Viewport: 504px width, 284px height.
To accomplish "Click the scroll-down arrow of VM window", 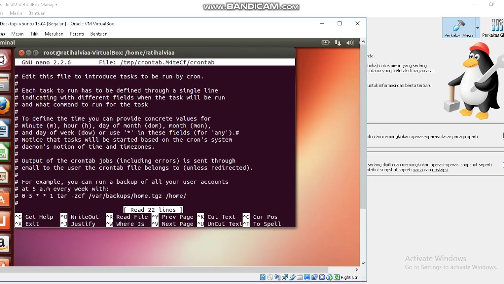I will click(x=363, y=263).
